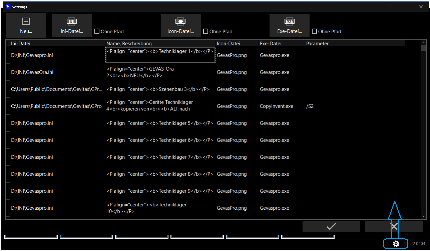The height and width of the screenshot is (251, 430).
Task: Click the Parameter column header
Action: pos(355,43)
